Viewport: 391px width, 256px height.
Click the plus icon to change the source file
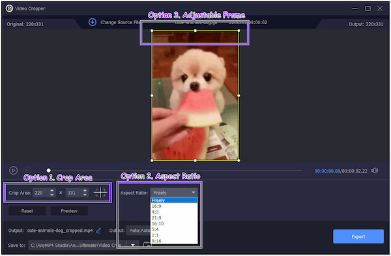coord(93,22)
